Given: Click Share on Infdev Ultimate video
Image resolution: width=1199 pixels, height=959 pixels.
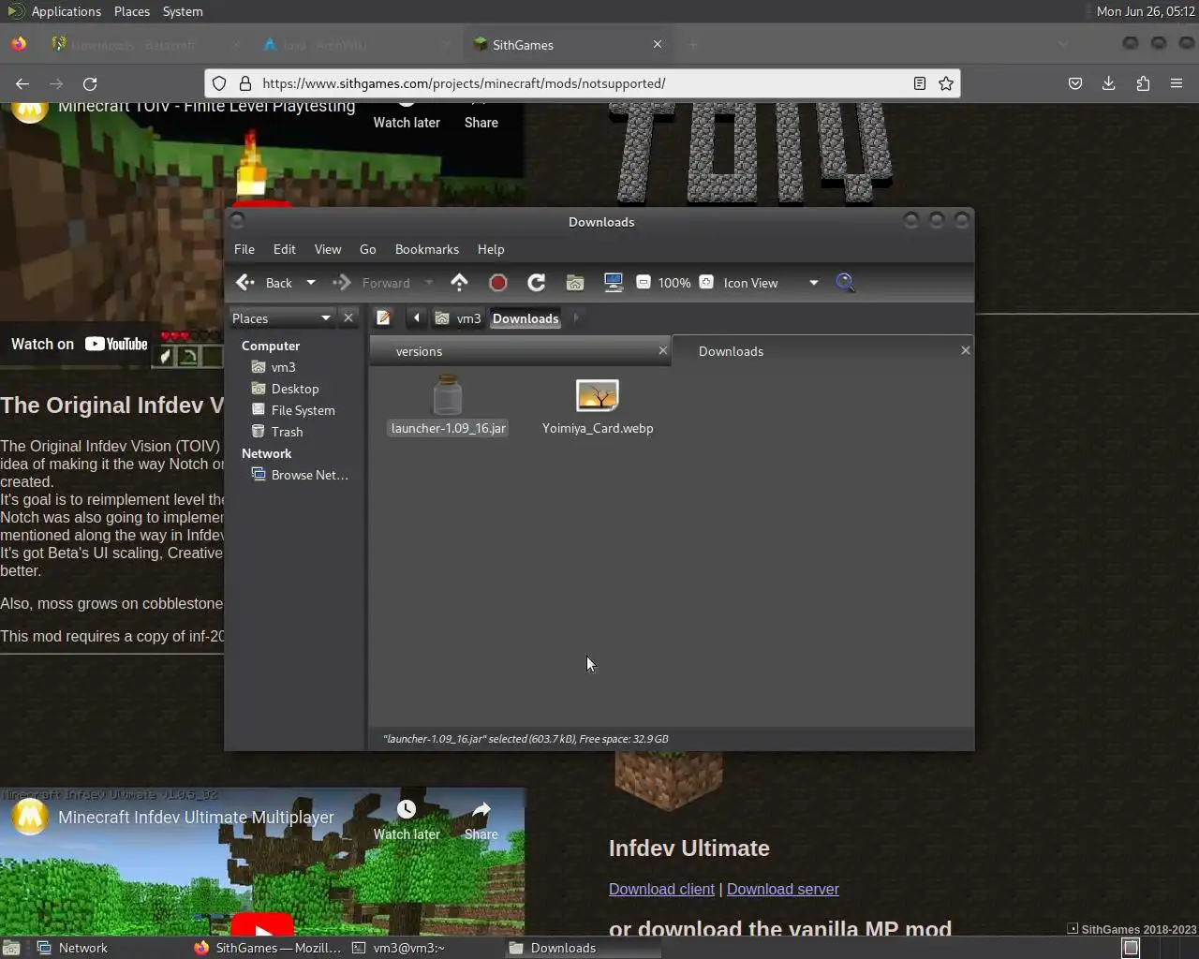Looking at the screenshot, I should 481,819.
